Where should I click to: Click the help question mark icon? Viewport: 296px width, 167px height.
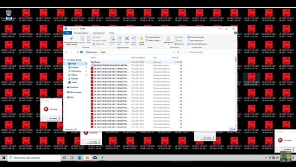235,33
